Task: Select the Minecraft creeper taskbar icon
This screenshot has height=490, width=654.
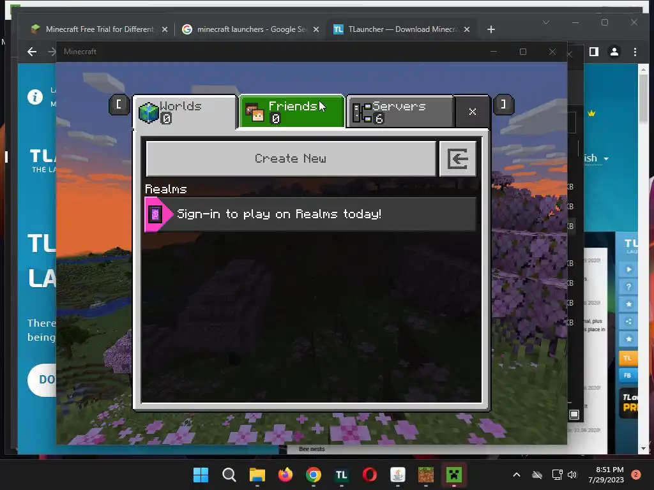Action: pos(454,475)
